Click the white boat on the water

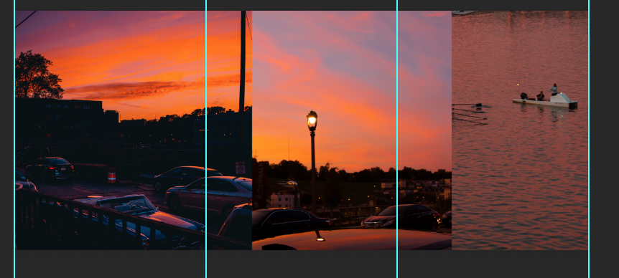tap(545, 101)
